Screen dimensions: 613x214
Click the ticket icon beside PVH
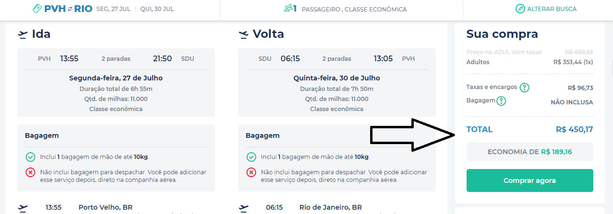[38, 9]
